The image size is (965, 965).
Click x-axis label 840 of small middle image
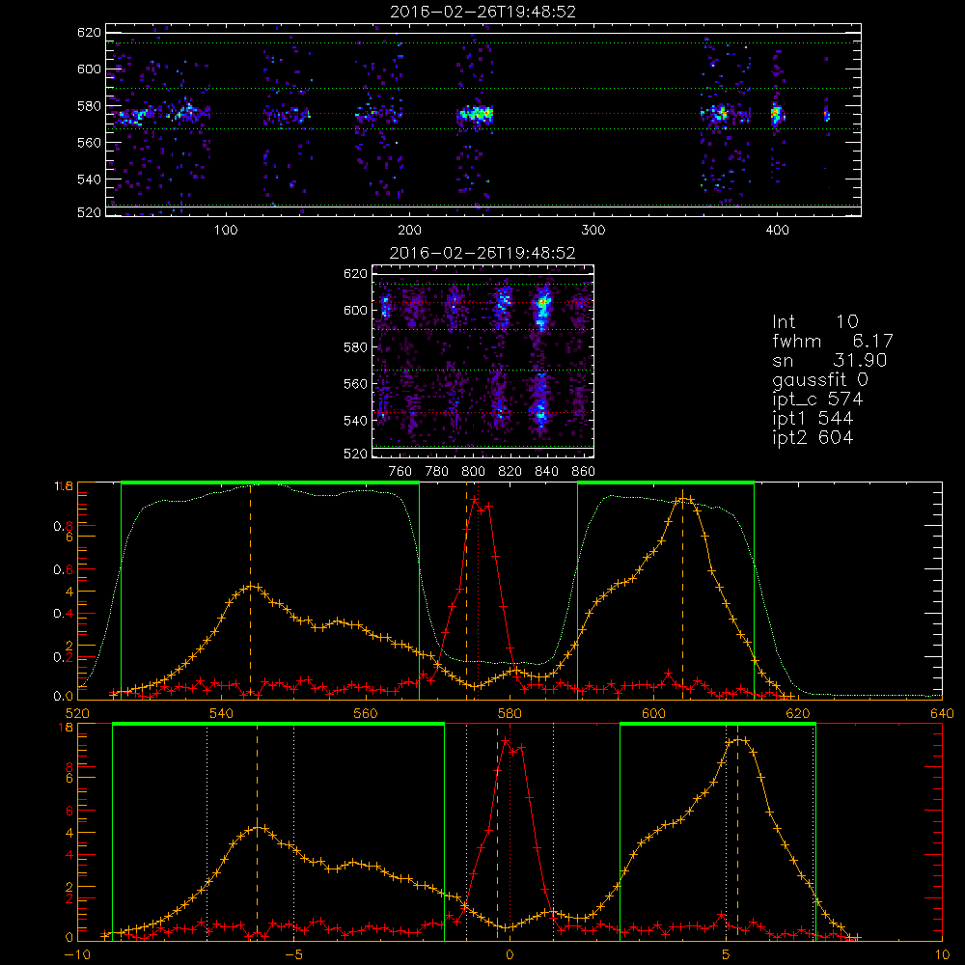pos(546,472)
